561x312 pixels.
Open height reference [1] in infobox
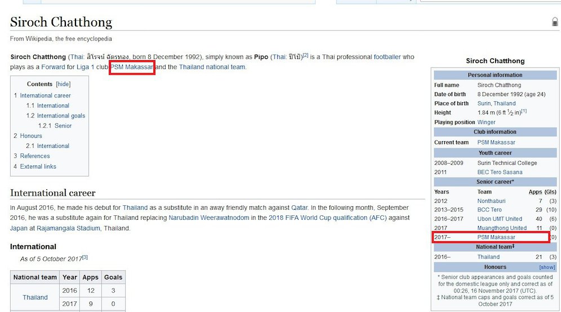[x=524, y=111]
